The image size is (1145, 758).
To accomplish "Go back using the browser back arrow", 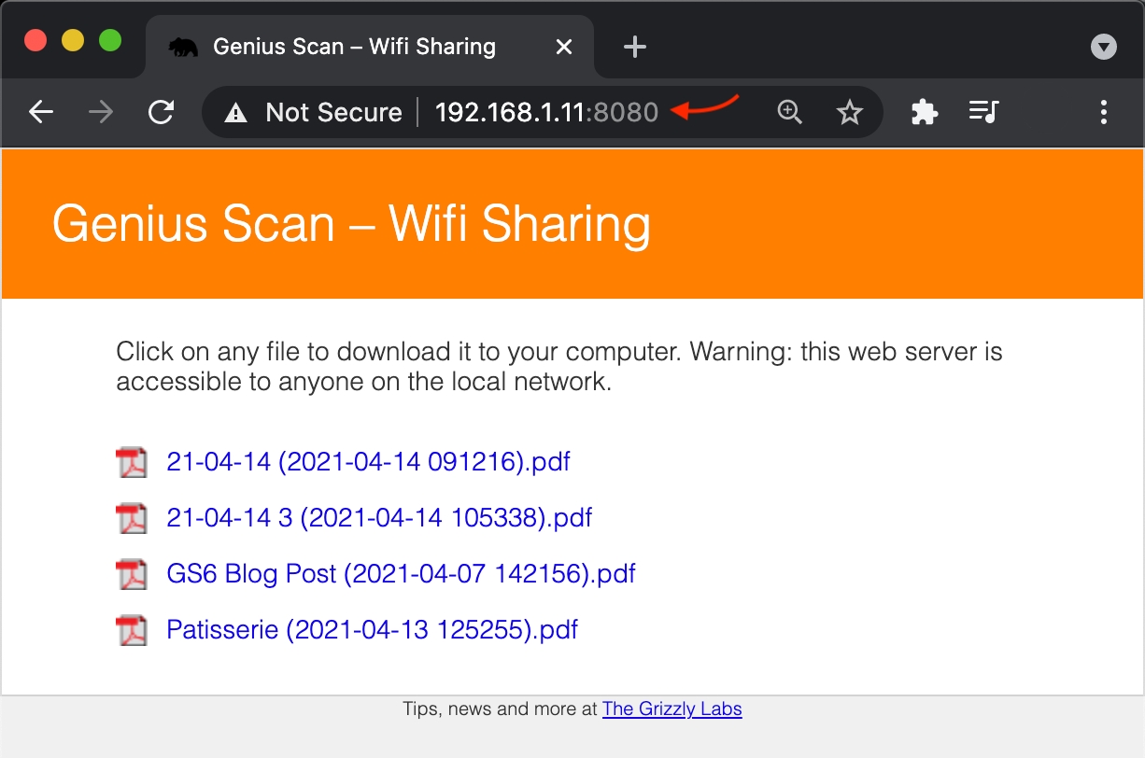I will click(x=41, y=113).
